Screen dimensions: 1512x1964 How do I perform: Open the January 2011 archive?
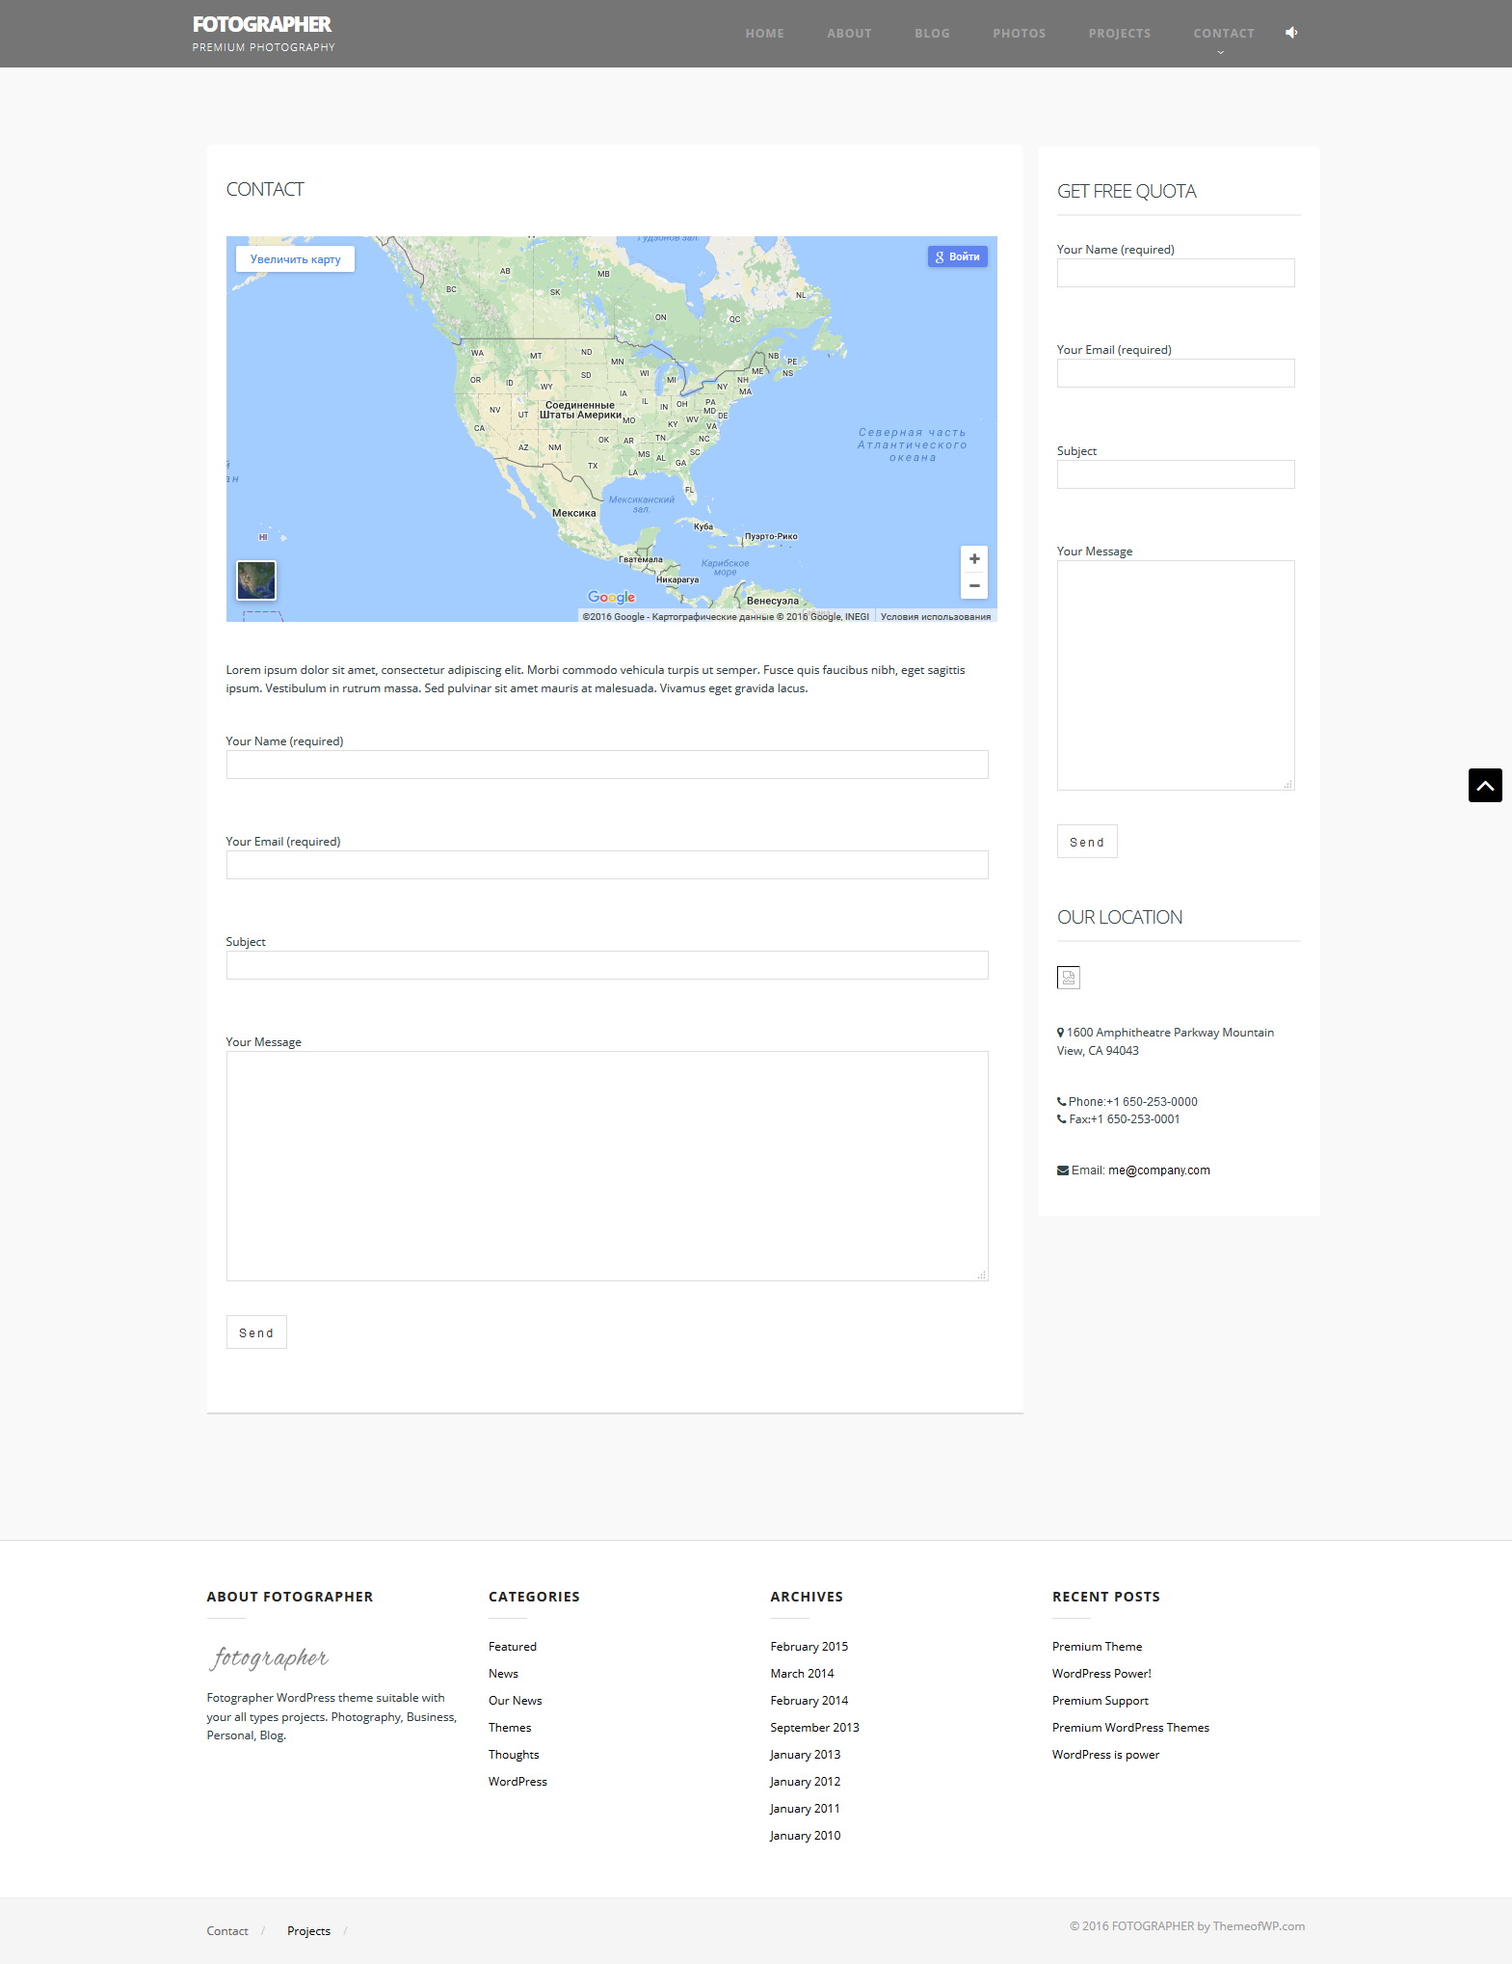[x=805, y=1809]
